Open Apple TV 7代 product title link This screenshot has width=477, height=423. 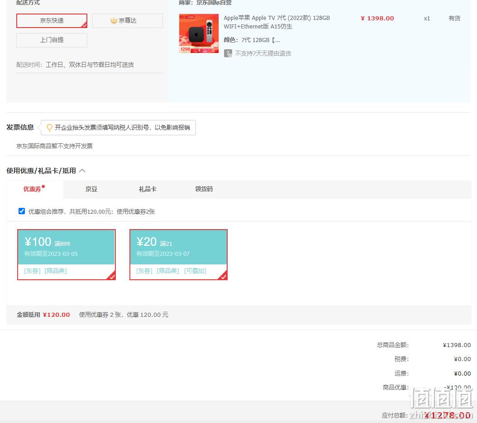click(277, 22)
